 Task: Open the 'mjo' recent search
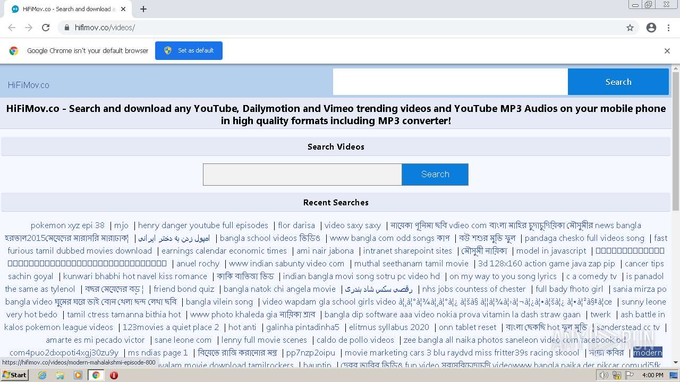121,225
